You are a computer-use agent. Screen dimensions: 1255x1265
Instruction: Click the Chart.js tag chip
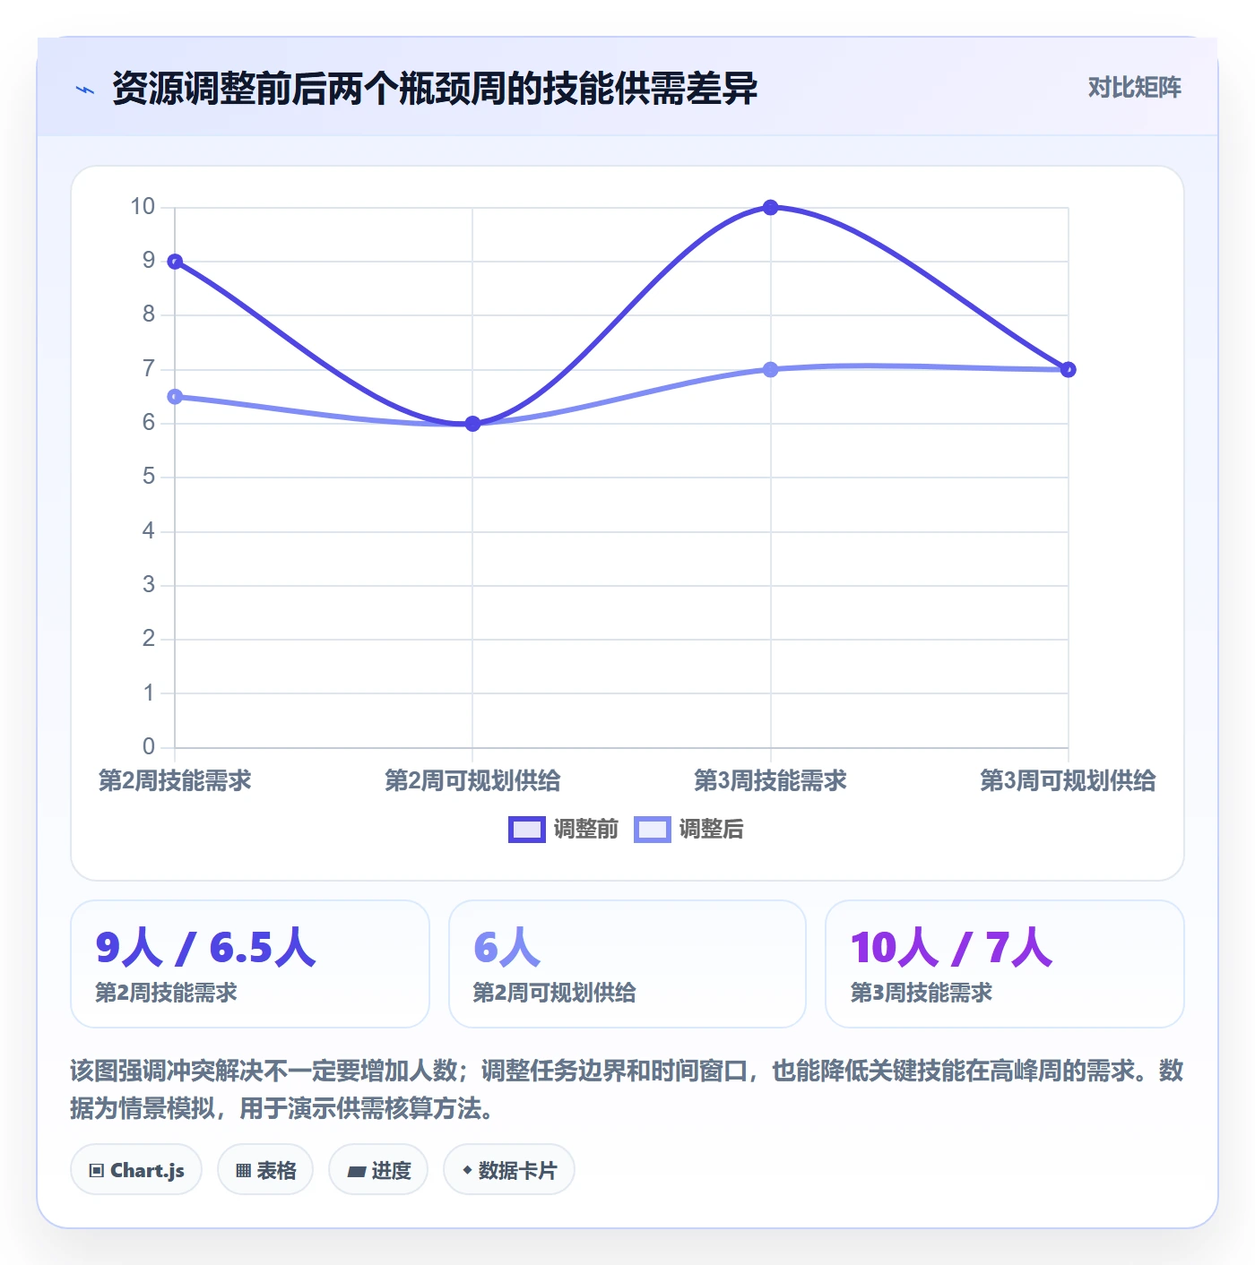click(136, 1170)
